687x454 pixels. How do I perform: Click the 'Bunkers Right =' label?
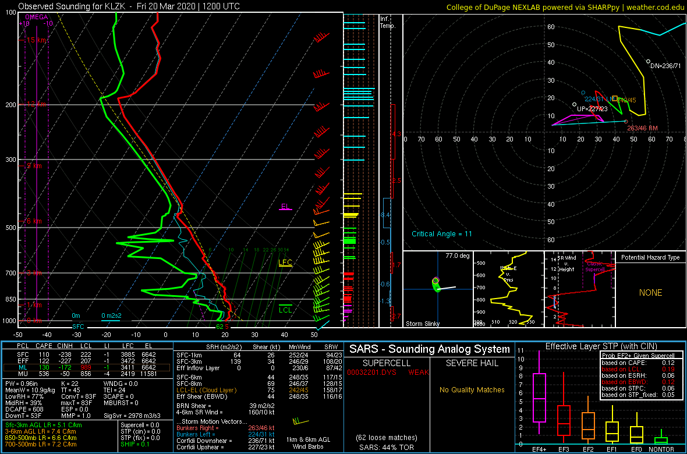[x=197, y=427]
